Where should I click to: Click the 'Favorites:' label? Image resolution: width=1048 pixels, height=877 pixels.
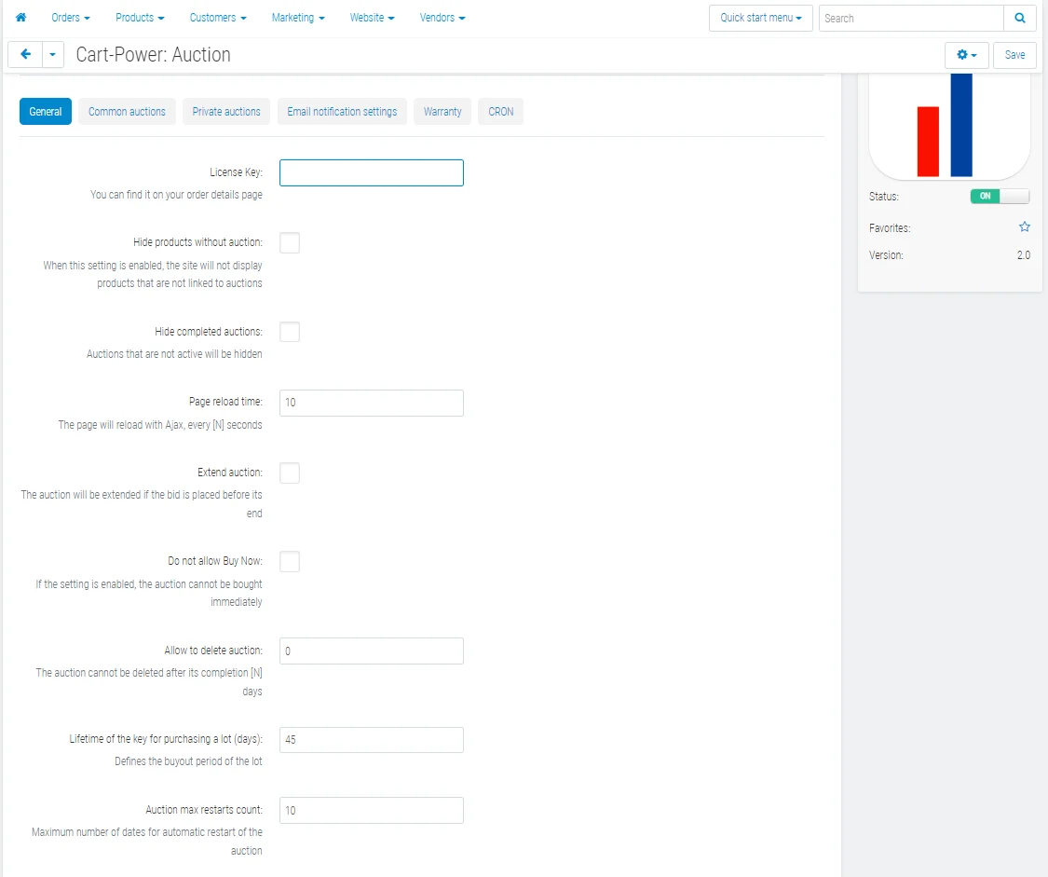[890, 228]
